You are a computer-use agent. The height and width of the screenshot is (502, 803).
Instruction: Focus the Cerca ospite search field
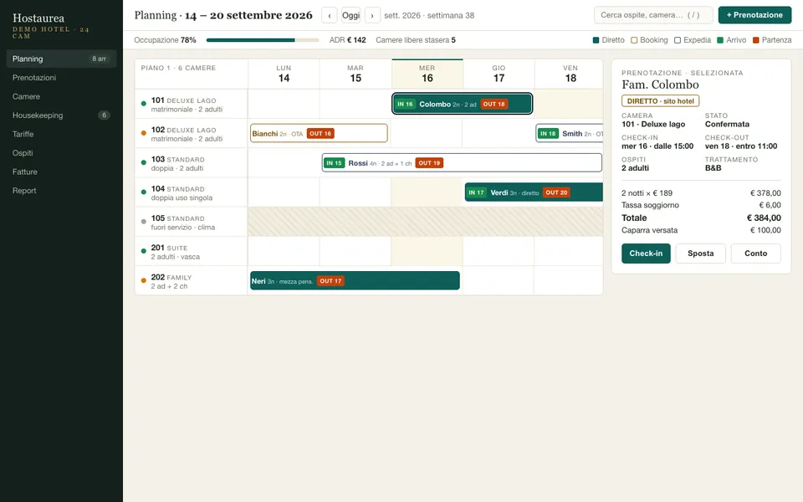653,15
